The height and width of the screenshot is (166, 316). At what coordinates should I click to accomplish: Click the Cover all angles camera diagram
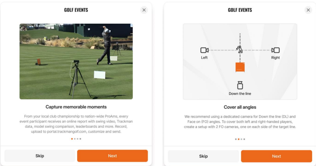pyautogui.click(x=240, y=62)
